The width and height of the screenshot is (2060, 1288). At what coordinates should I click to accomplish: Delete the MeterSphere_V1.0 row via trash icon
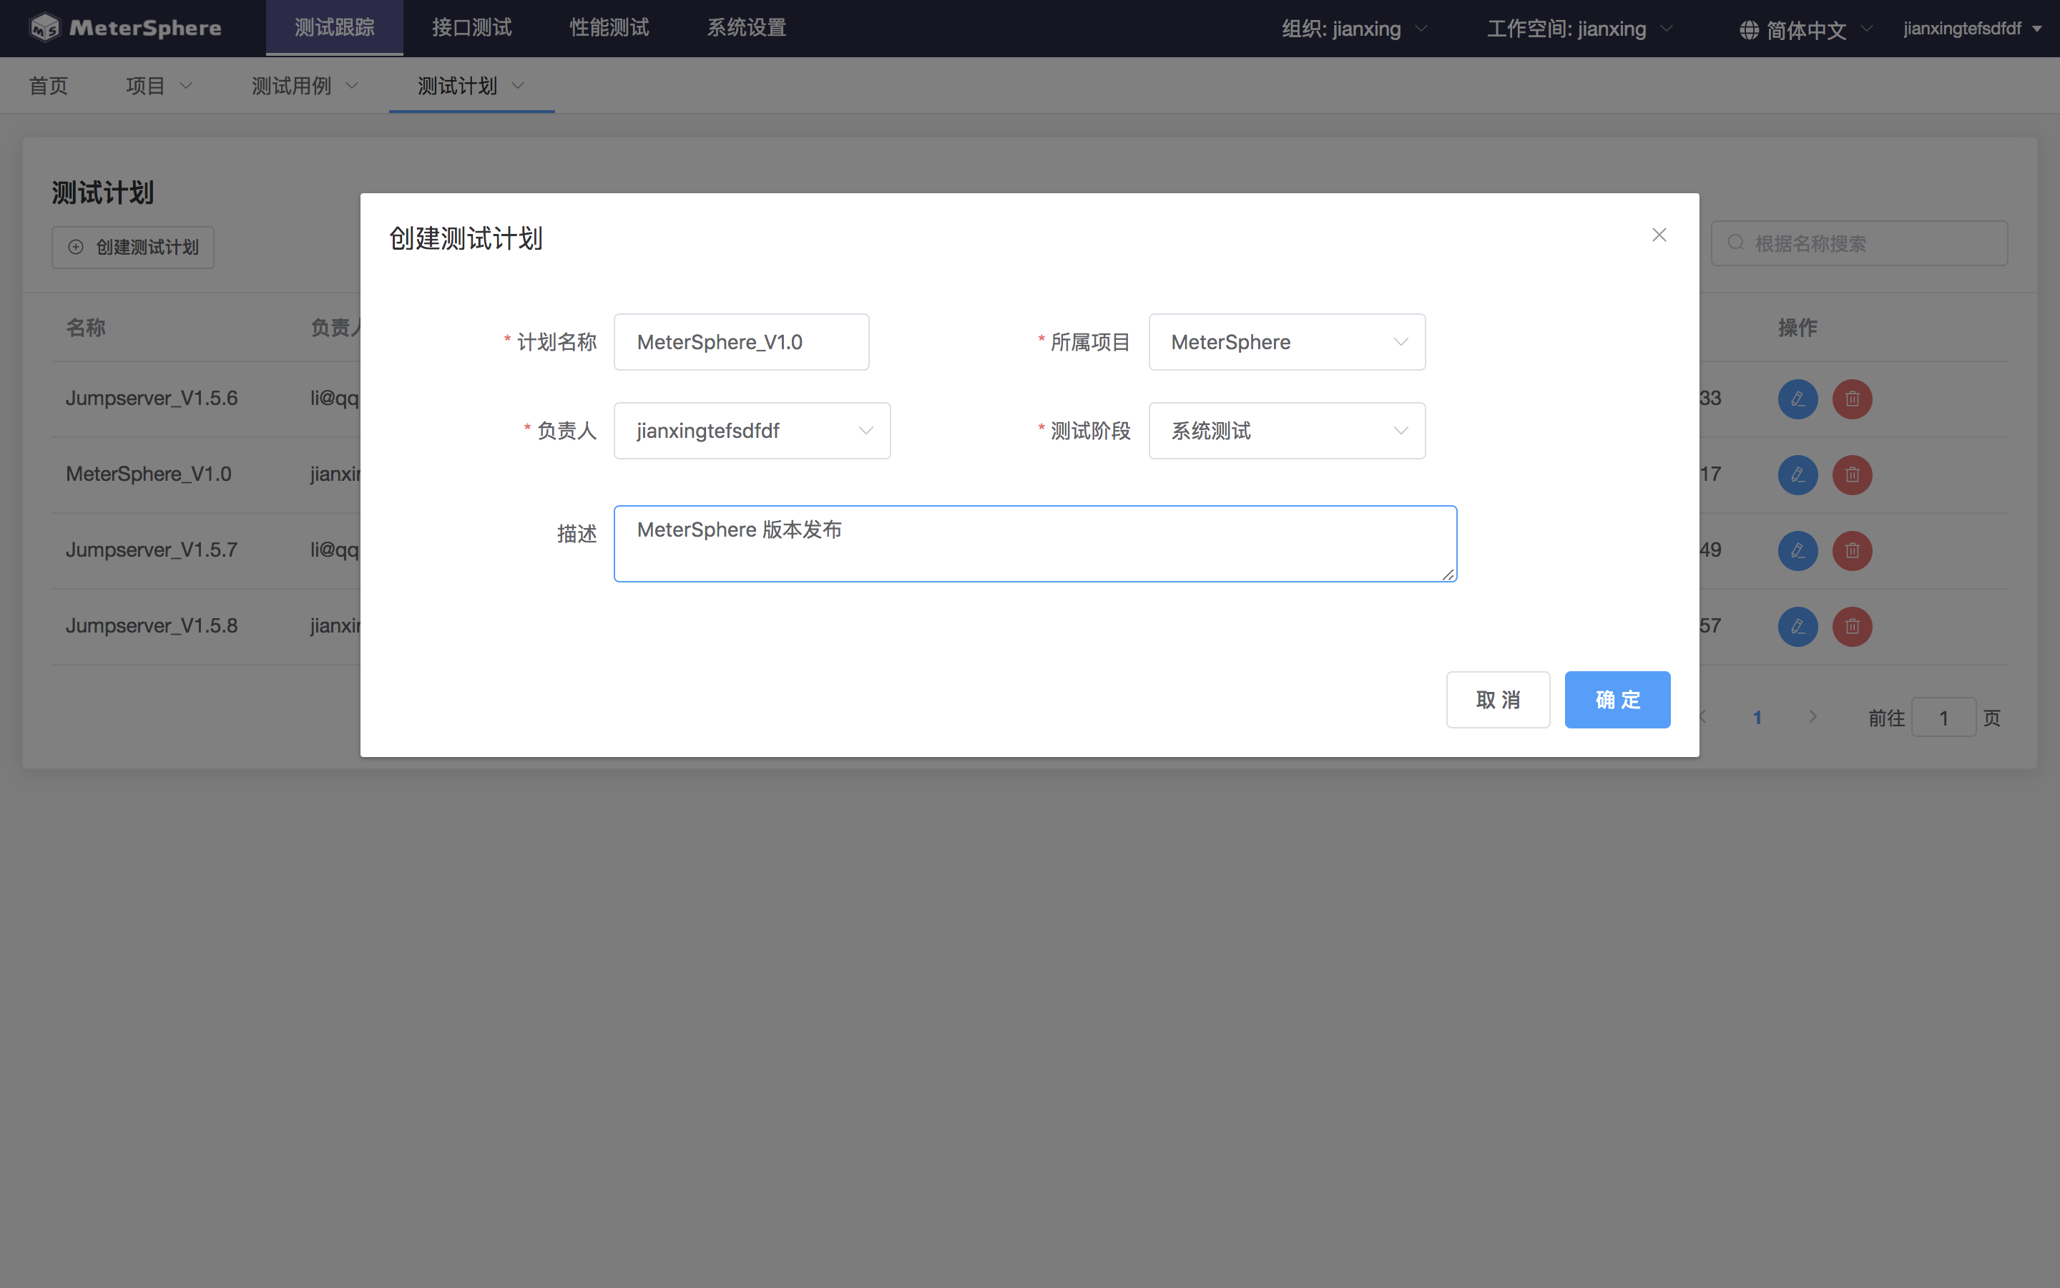(x=1853, y=474)
